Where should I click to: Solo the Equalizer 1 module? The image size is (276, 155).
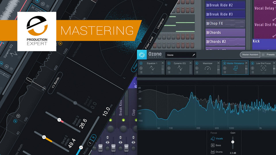141,68
